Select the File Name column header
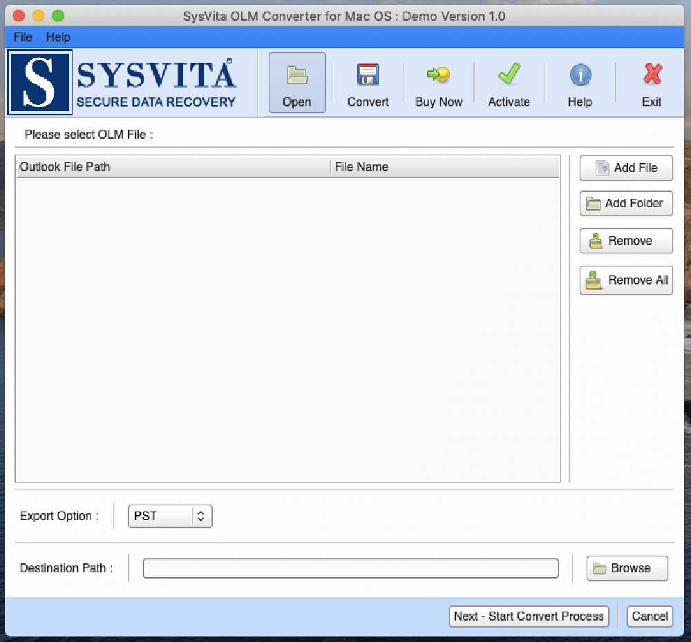The width and height of the screenshot is (691, 642). [445, 167]
